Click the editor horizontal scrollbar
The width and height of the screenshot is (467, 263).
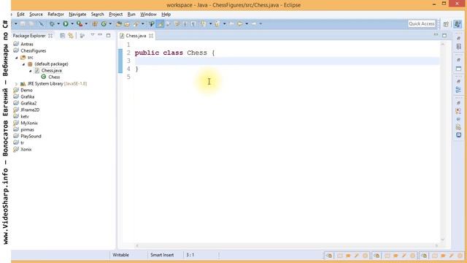[x=287, y=245]
